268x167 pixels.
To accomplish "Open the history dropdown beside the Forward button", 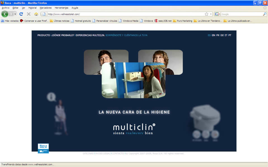I will (x=15, y=14).
